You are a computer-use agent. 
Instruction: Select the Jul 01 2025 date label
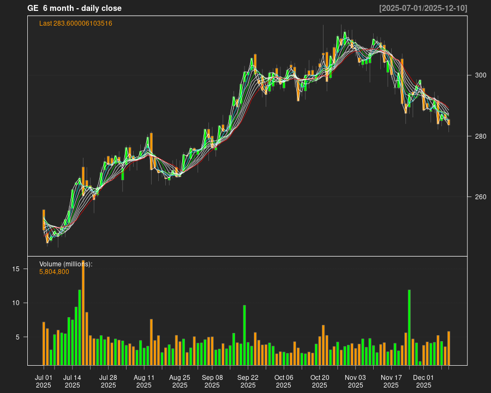(44, 381)
